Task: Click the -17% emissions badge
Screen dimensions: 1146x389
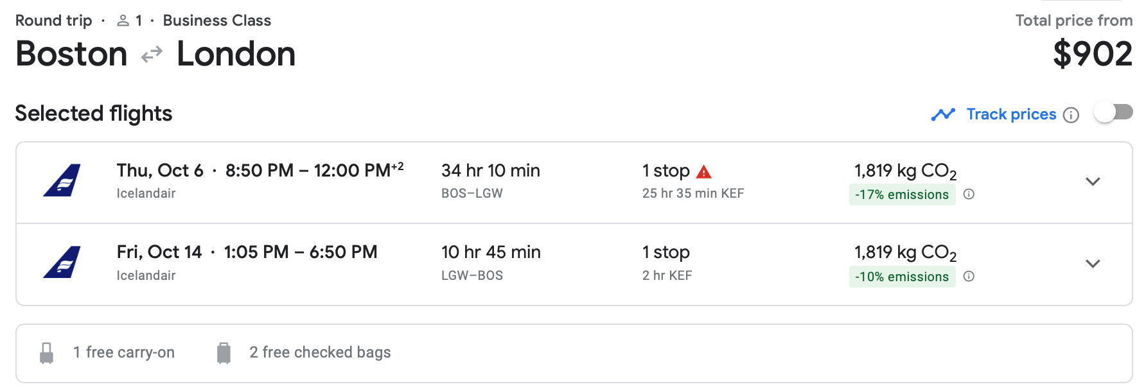Action: pos(901,195)
